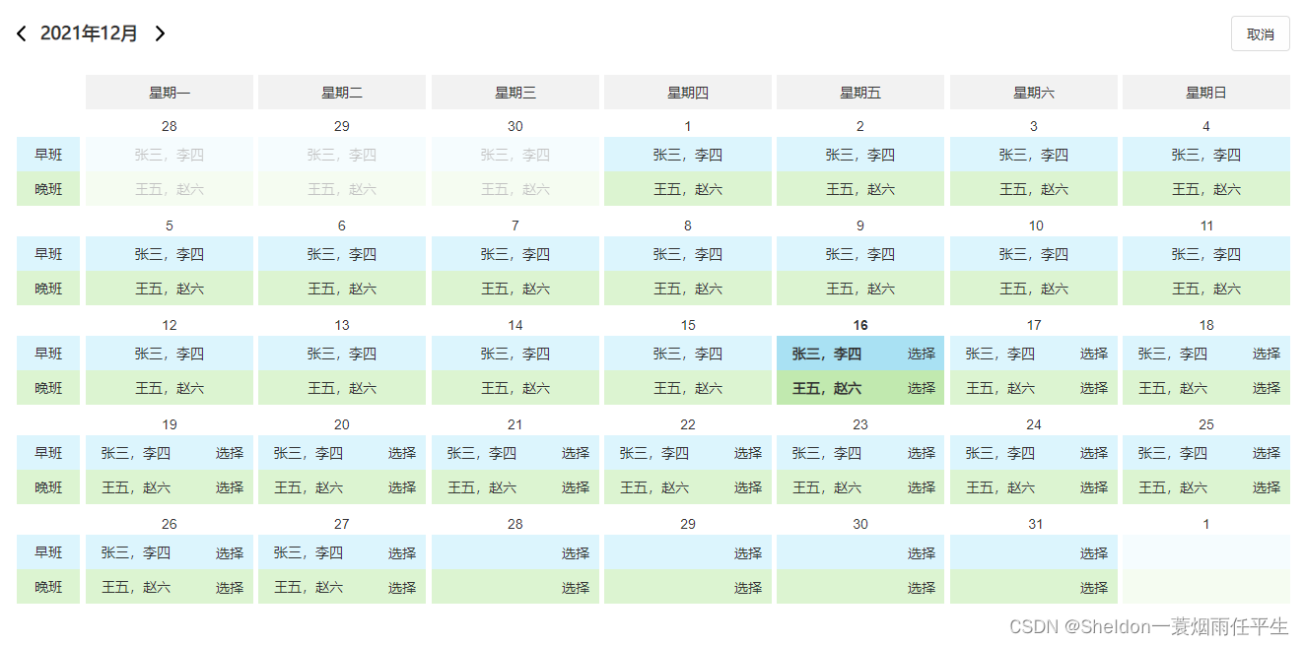Go to next month with right chevron
Viewport: 1304px width, 645px height.
click(x=160, y=33)
